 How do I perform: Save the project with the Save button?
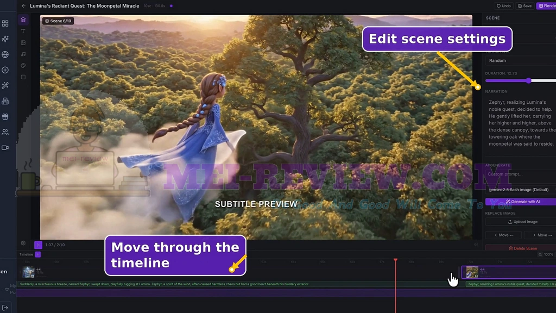pyautogui.click(x=525, y=6)
